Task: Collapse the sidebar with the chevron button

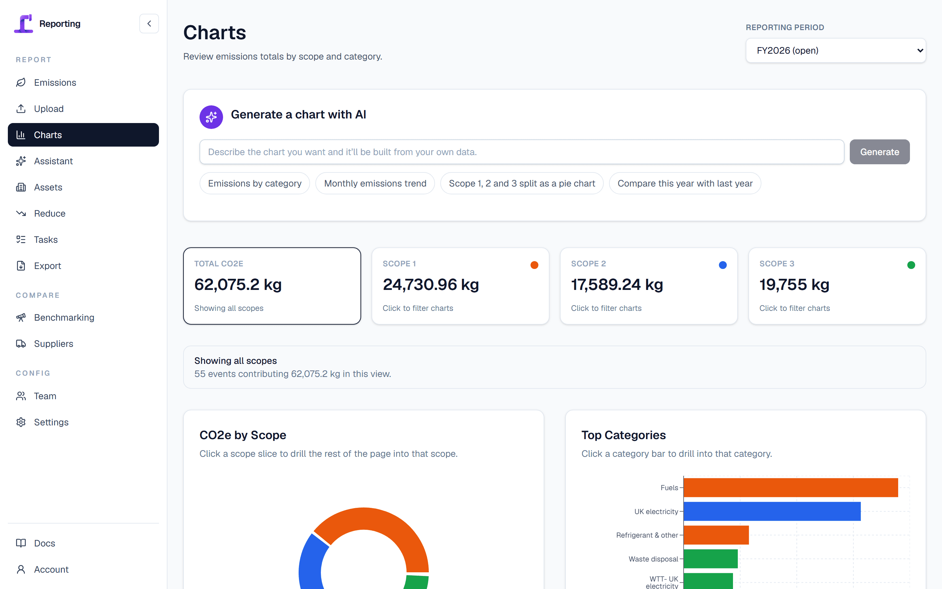Action: (149, 23)
